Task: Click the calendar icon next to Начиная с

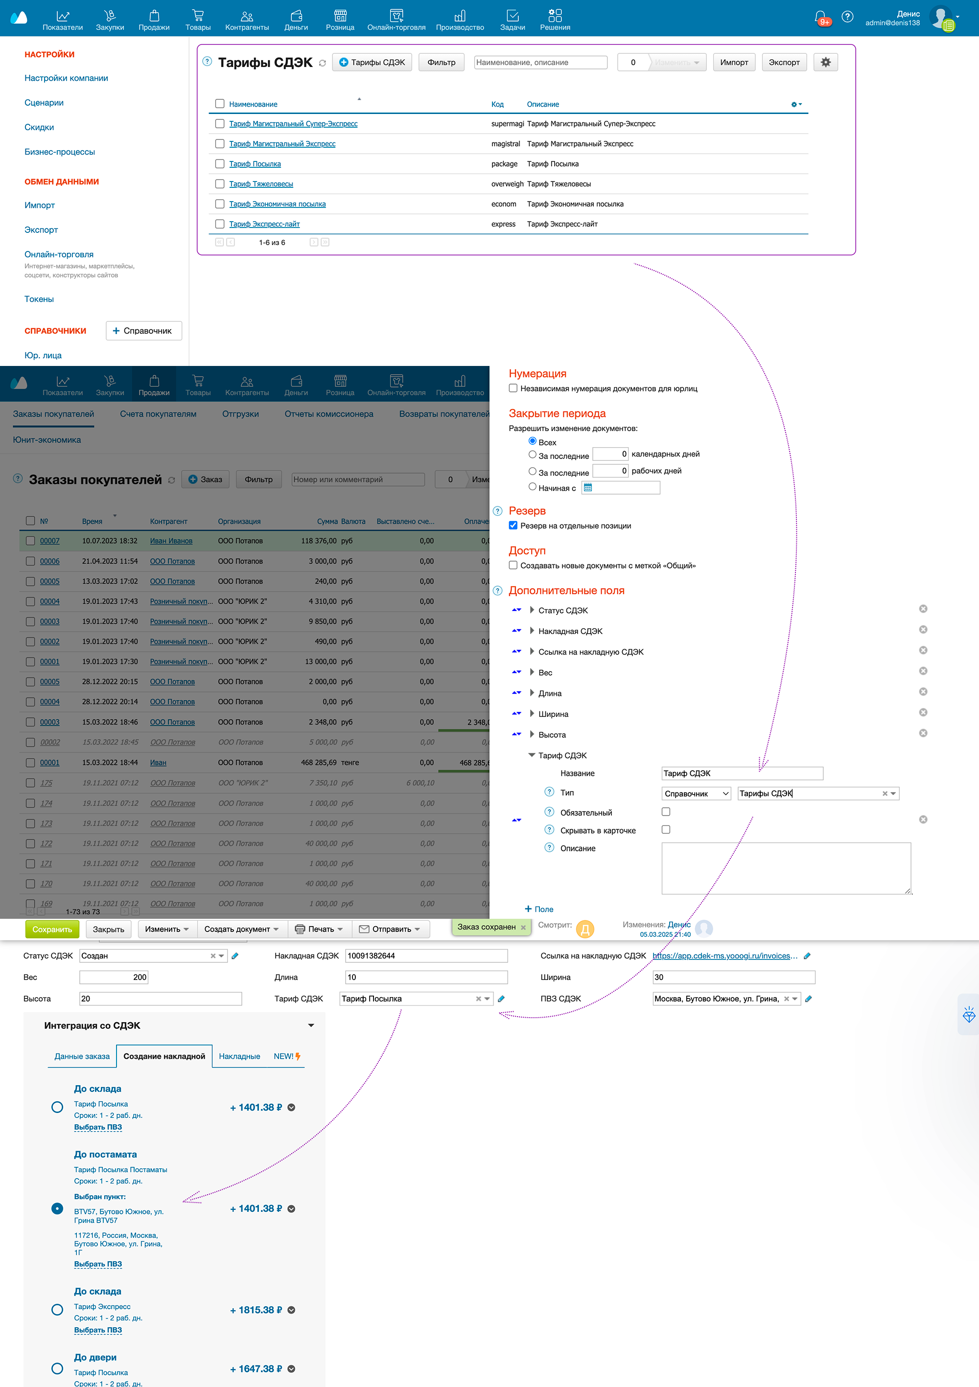Action: pos(588,487)
